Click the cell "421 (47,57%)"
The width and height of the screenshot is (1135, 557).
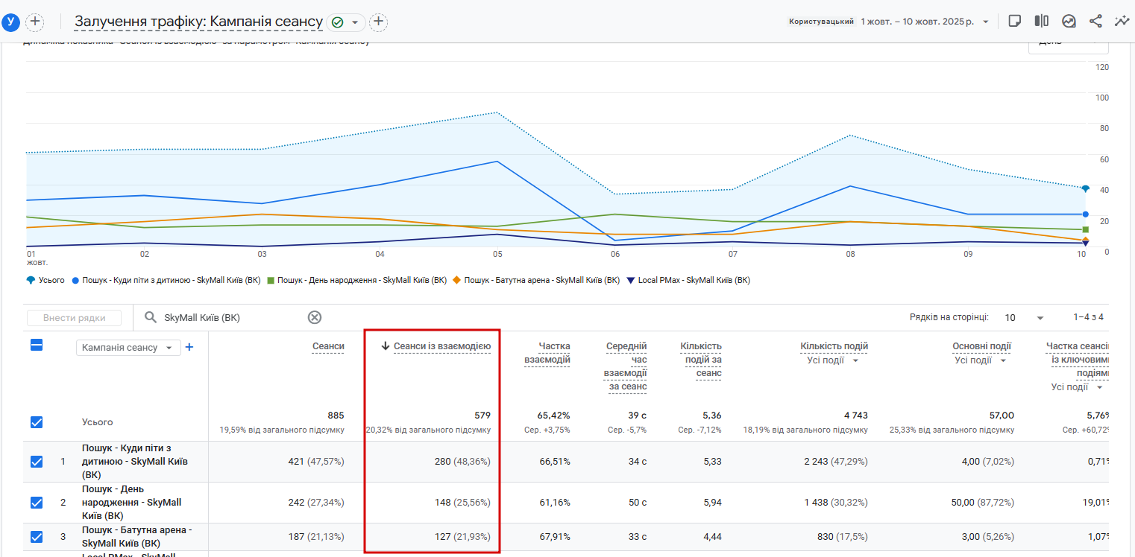(316, 462)
